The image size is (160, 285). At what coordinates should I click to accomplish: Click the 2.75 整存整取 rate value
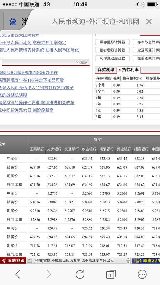(x=140, y=104)
